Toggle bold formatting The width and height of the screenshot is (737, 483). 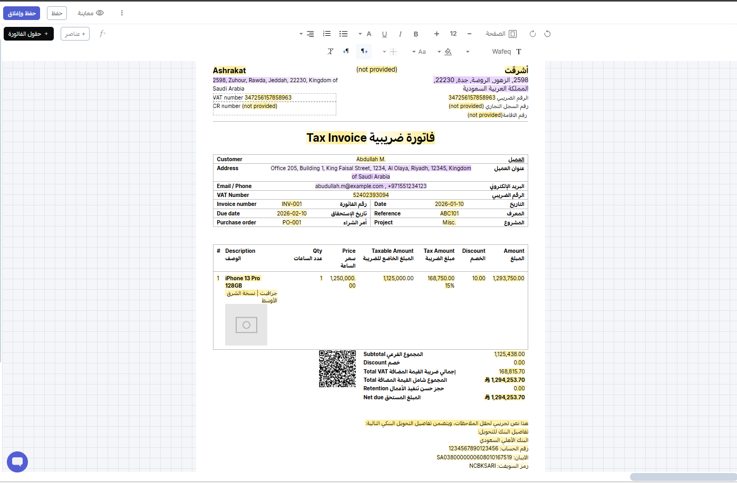416,34
